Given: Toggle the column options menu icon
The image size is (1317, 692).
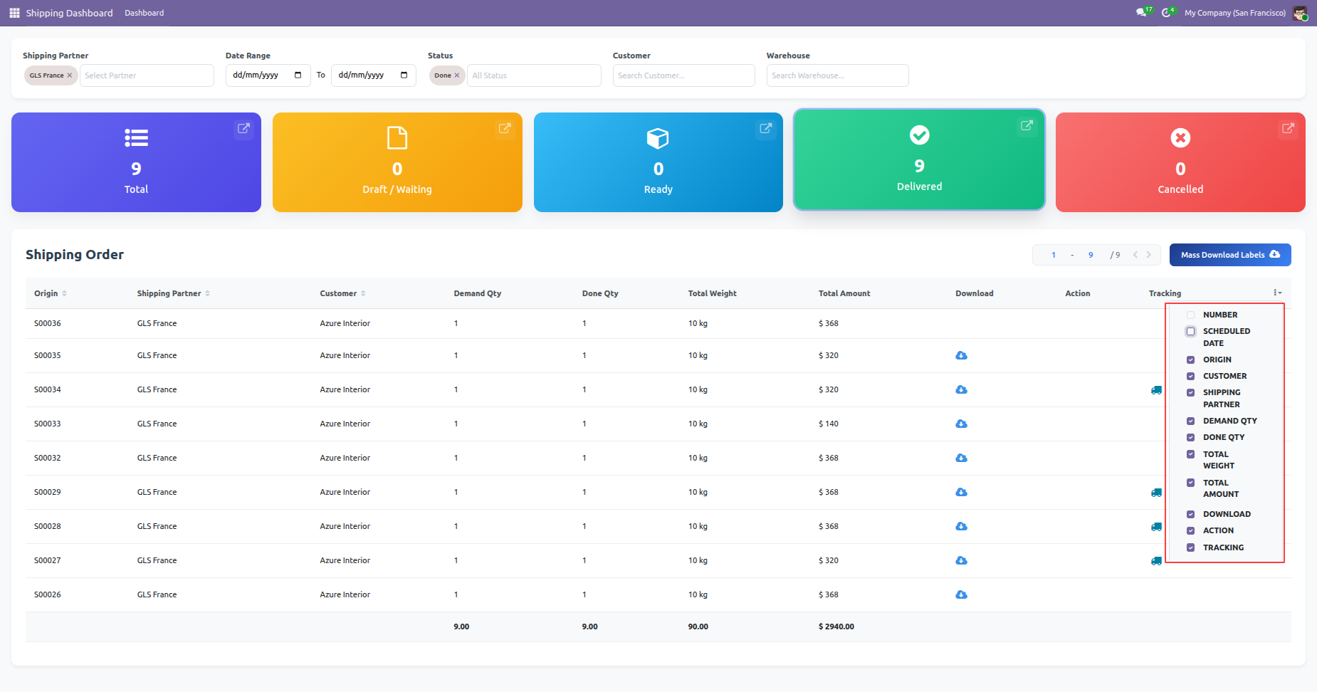Looking at the screenshot, I should [x=1277, y=293].
